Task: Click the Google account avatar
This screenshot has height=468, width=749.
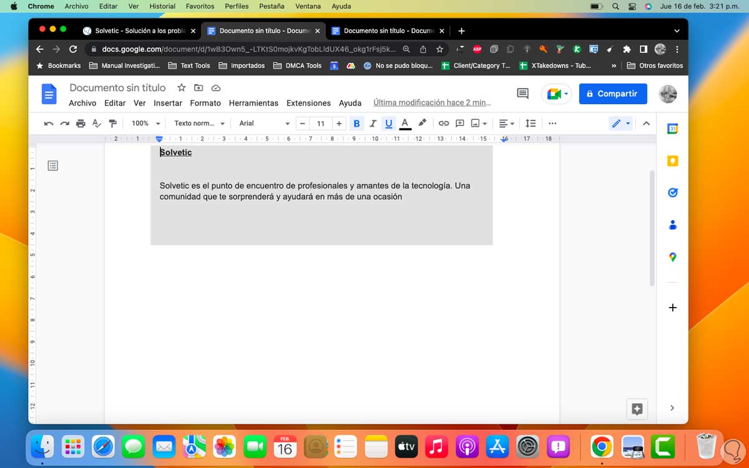Action: [668, 94]
